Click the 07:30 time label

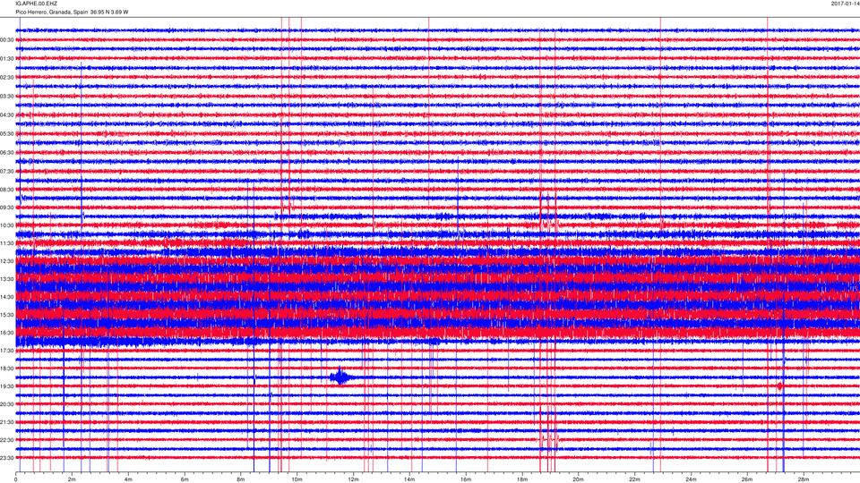pos(7,172)
